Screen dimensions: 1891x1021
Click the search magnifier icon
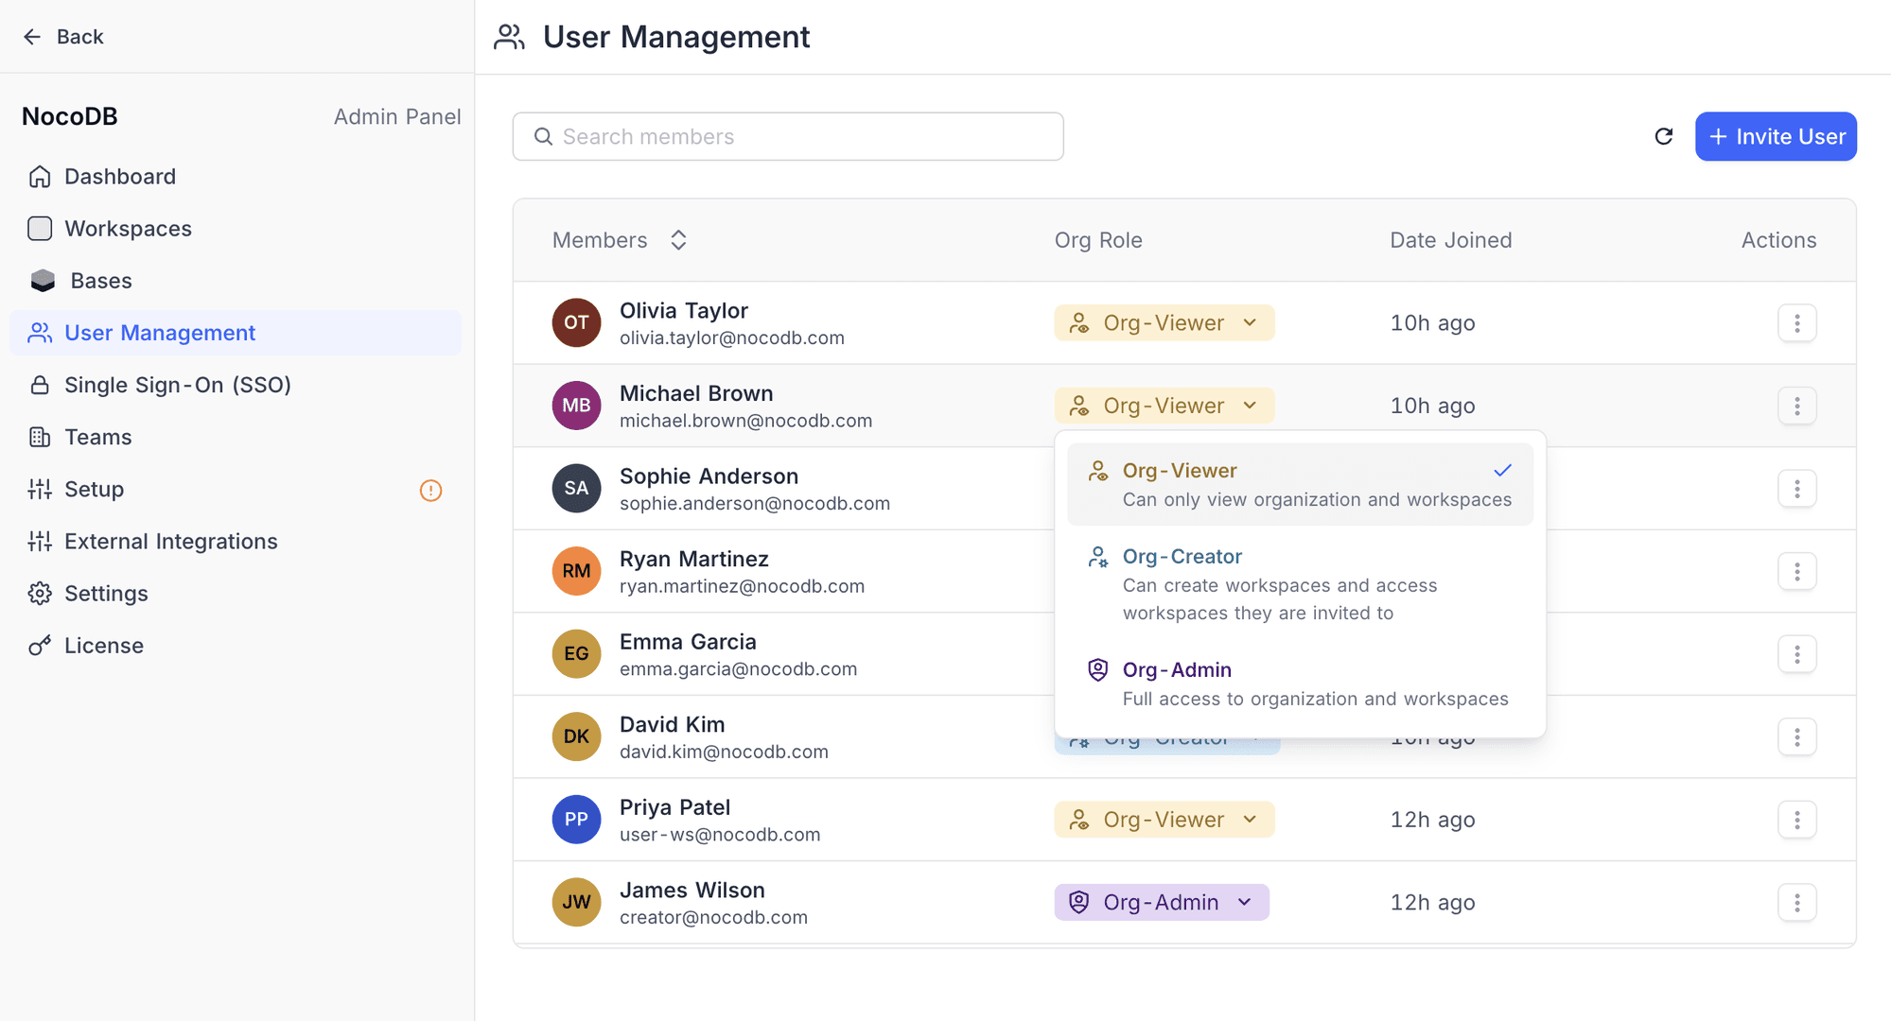point(544,136)
